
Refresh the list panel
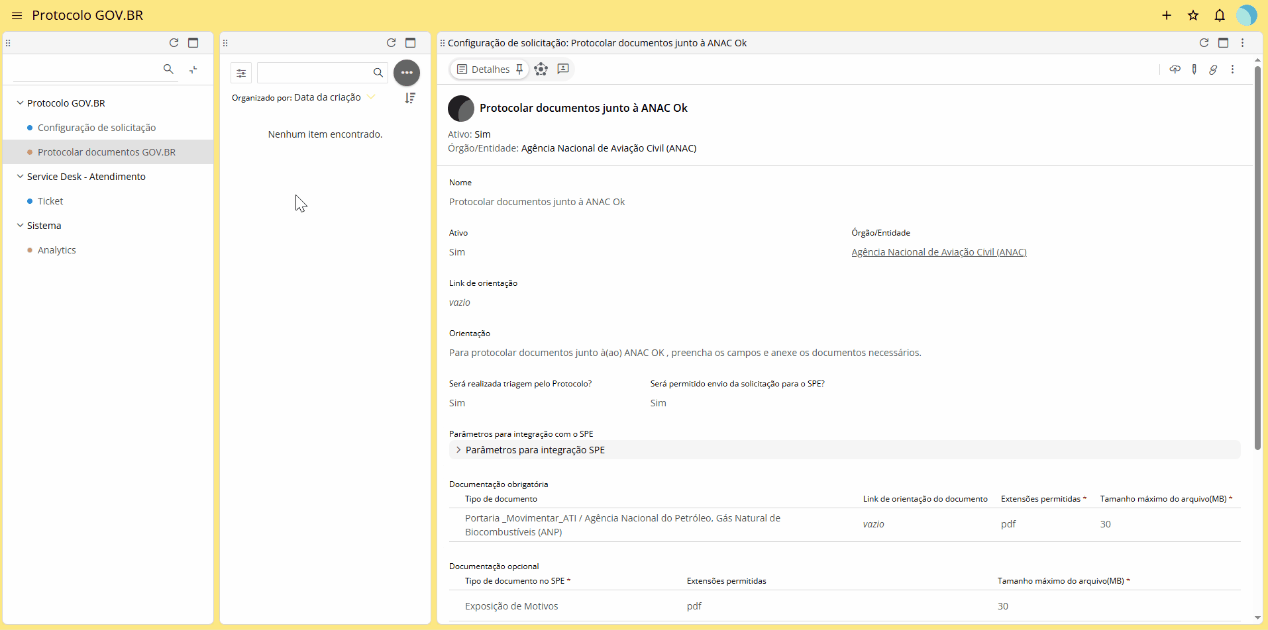391,43
